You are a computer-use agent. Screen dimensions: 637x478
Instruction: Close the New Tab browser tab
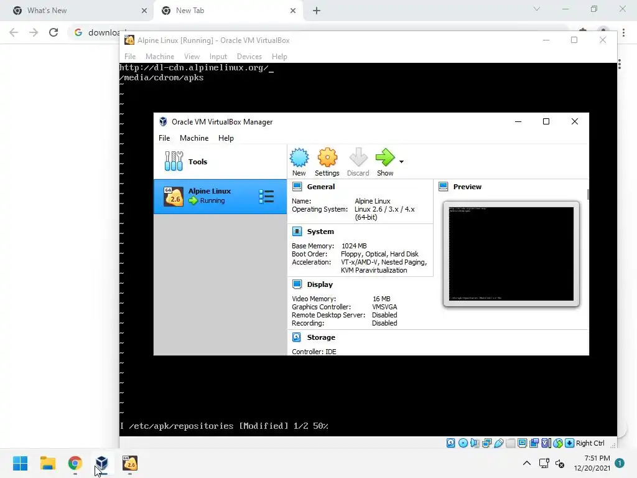[x=293, y=11]
